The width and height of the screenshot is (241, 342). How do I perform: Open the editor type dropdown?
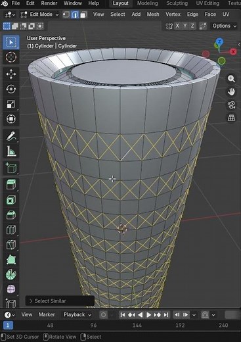click(x=10, y=14)
